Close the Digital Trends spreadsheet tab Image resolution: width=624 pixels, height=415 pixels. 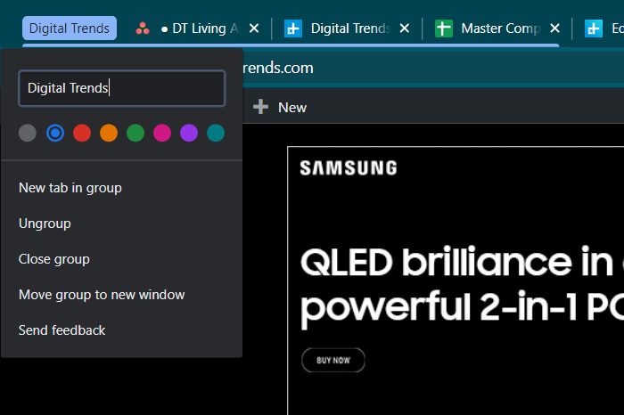(405, 28)
